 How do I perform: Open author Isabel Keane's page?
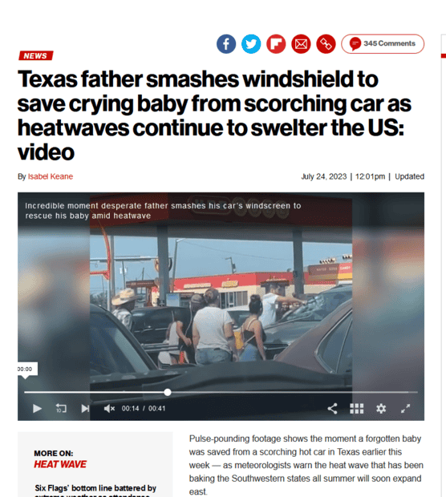click(x=51, y=176)
